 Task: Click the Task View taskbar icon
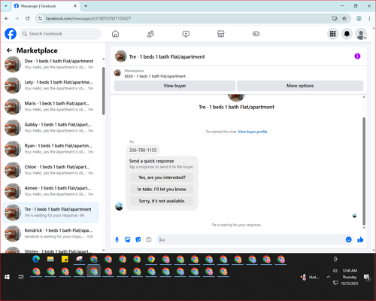21,277
